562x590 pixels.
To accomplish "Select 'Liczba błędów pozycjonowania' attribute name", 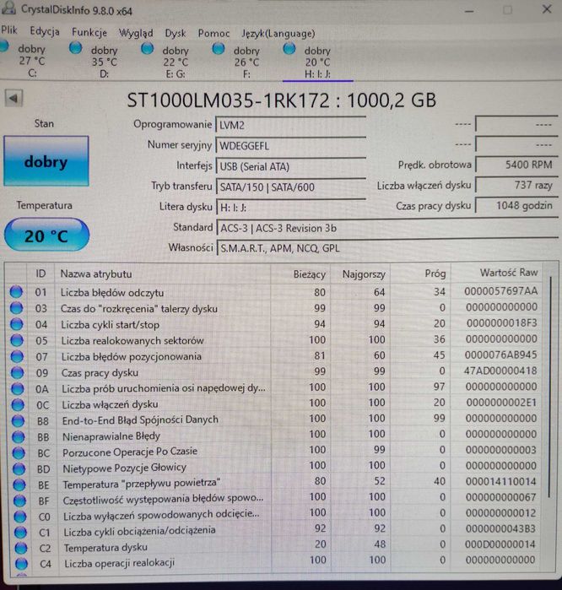I will click(132, 356).
